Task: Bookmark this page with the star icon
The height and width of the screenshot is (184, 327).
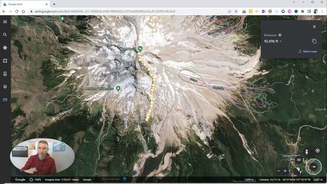Action: (236, 11)
